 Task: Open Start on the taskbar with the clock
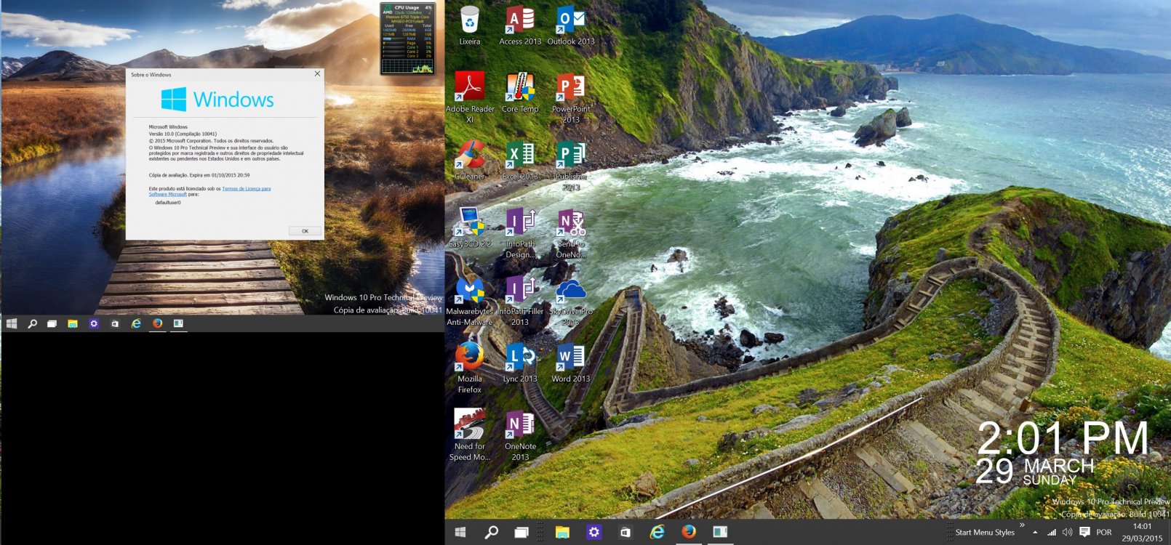tap(460, 532)
